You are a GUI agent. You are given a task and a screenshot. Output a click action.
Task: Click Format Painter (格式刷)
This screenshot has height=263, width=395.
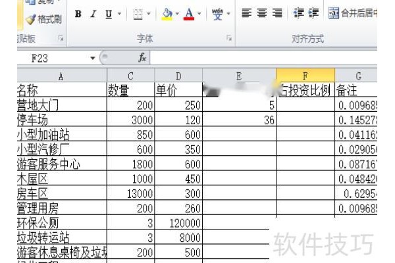click(44, 19)
